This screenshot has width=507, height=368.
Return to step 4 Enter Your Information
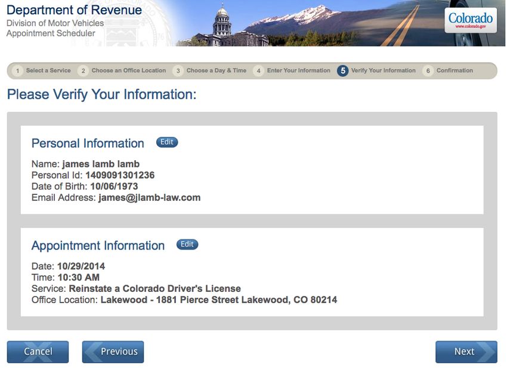pos(292,70)
